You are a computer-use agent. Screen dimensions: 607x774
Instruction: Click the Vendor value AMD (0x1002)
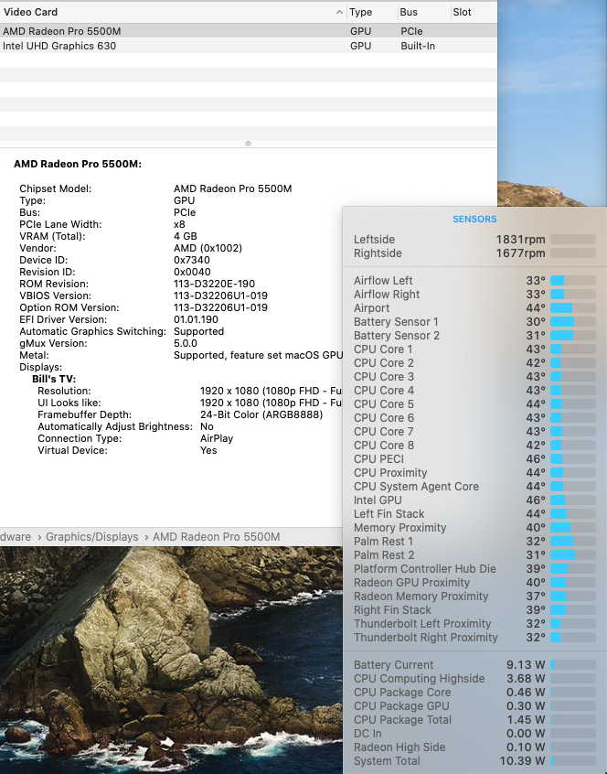click(208, 248)
